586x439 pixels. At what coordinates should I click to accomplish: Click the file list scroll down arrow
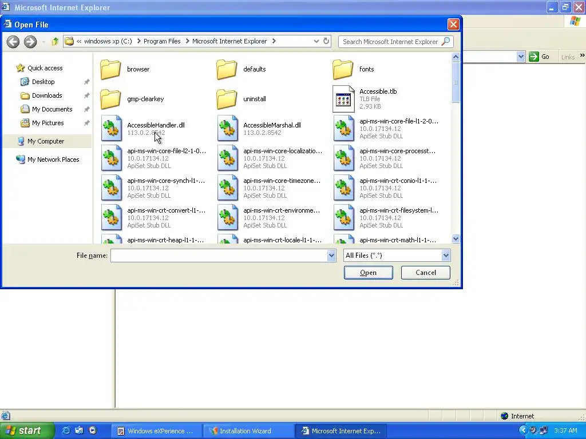[456, 238]
